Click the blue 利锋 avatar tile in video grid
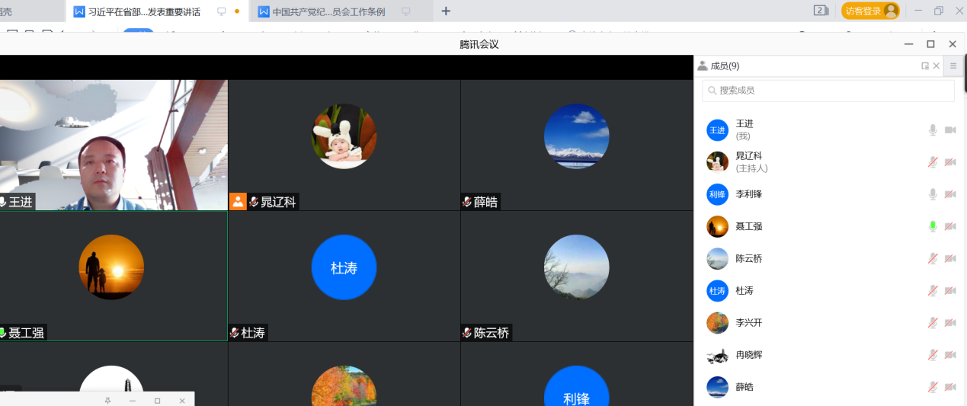 (577, 386)
